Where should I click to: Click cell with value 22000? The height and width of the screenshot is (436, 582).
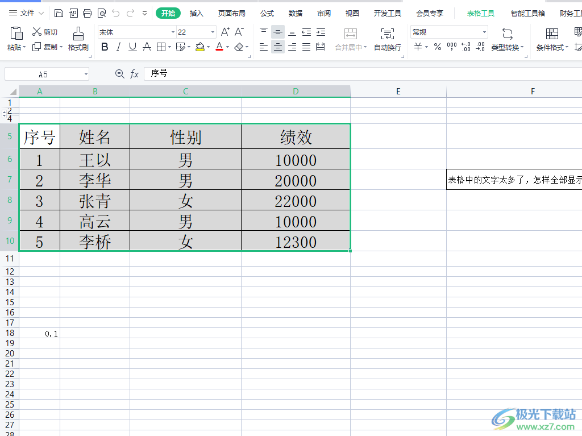click(296, 201)
